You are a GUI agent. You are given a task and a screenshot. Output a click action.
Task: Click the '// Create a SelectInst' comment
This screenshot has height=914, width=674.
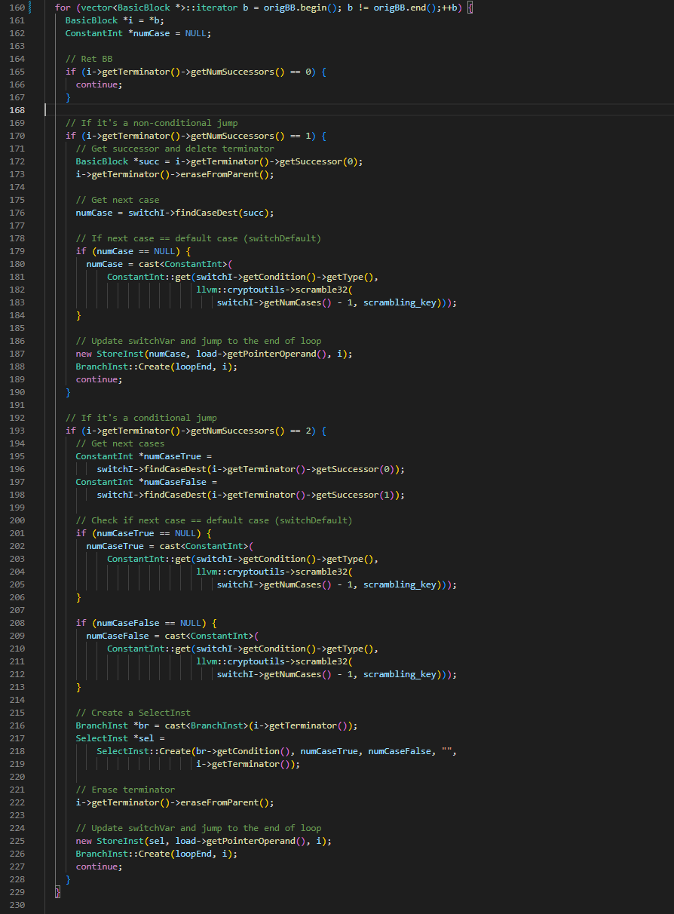click(x=133, y=713)
